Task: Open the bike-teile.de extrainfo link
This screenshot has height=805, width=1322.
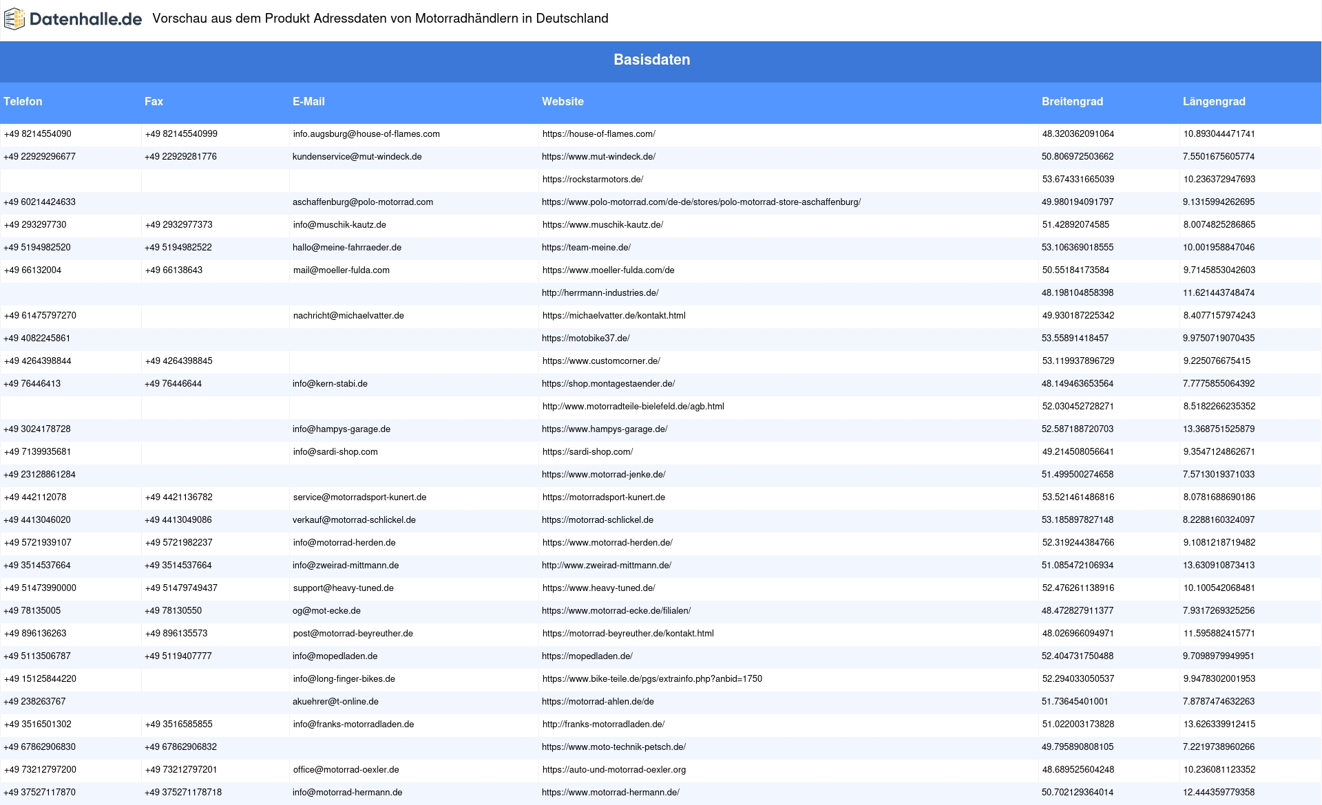Action: pyautogui.click(x=652, y=679)
